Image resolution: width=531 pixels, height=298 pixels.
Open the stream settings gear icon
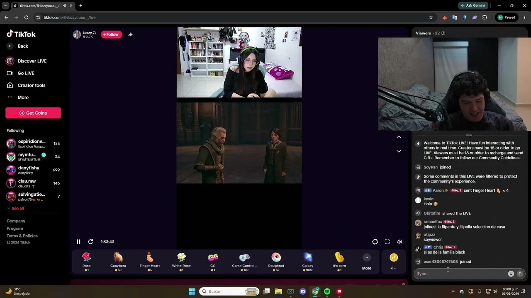tap(375, 242)
